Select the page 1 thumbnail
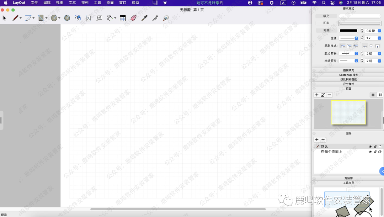The image size is (384, 217). tap(348, 112)
